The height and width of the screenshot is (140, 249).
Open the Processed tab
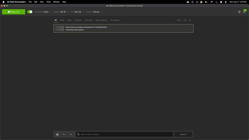pyautogui.click(x=115, y=20)
